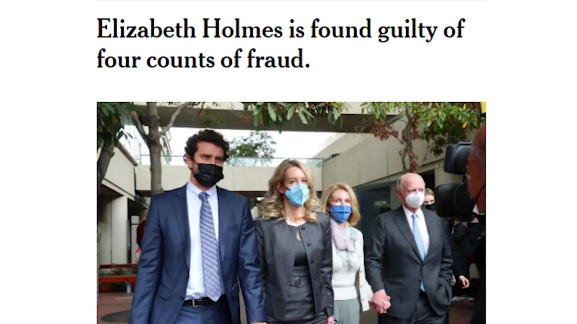Click the clasped hands of the older couple
Screen dimensions: 577x324
(x=380, y=301)
